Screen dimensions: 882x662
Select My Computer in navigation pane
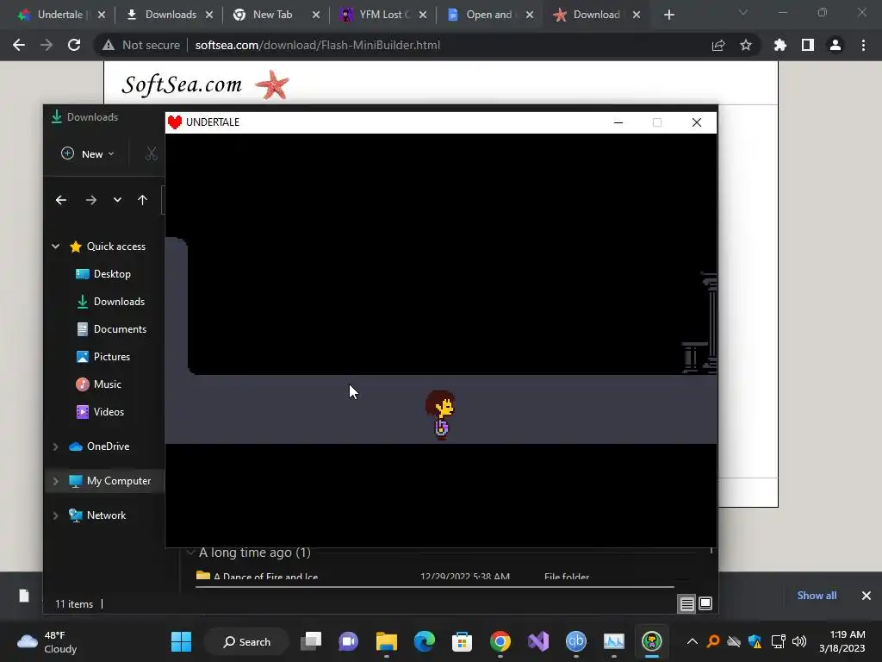[119, 481]
